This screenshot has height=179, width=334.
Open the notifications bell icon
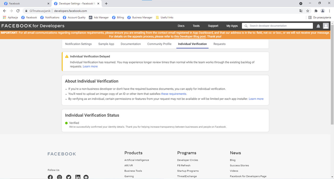(x=318, y=26)
